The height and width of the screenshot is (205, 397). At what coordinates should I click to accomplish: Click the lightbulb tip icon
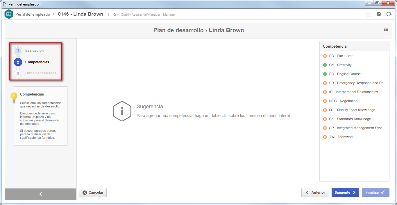[14, 98]
